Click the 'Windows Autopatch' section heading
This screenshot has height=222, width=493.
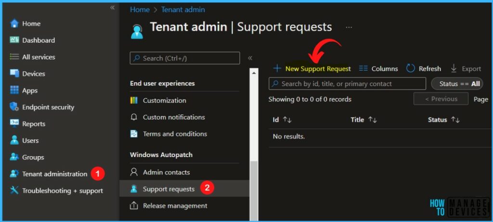coord(161,155)
